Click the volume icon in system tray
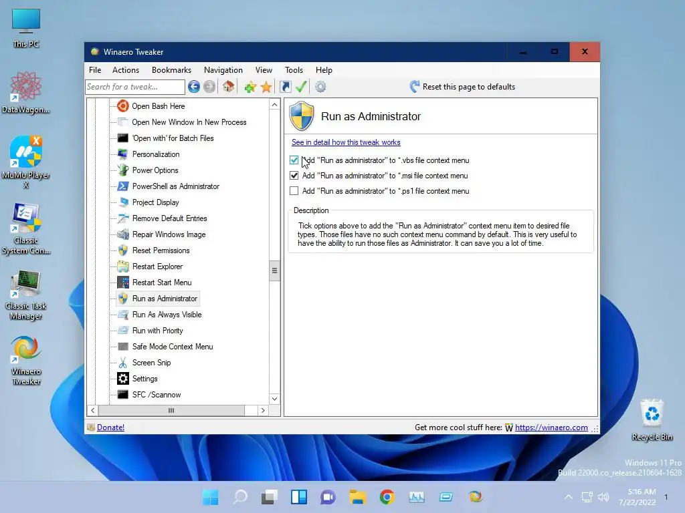Viewport: 685px width, 513px height. [603, 497]
